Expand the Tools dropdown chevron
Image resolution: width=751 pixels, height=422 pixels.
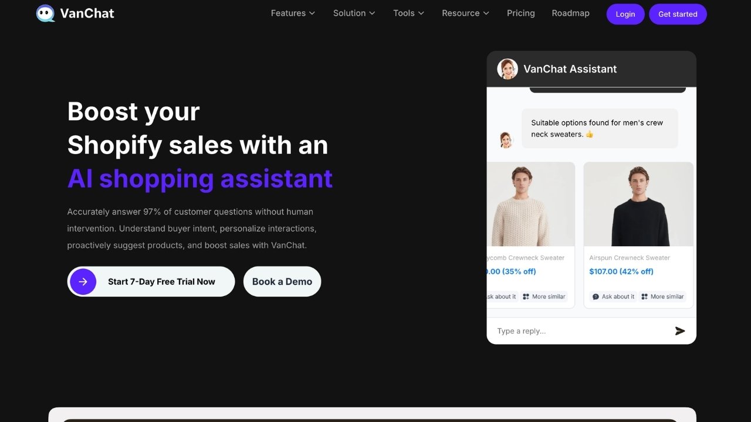tap(421, 13)
